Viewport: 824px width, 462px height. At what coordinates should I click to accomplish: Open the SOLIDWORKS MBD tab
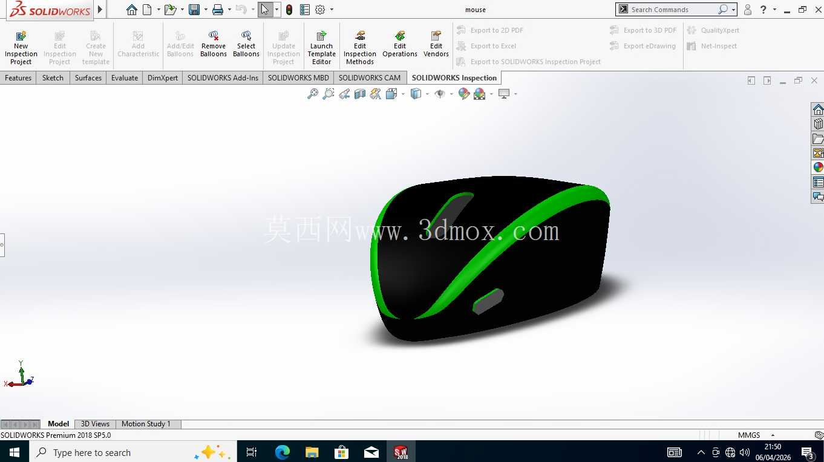(x=298, y=78)
